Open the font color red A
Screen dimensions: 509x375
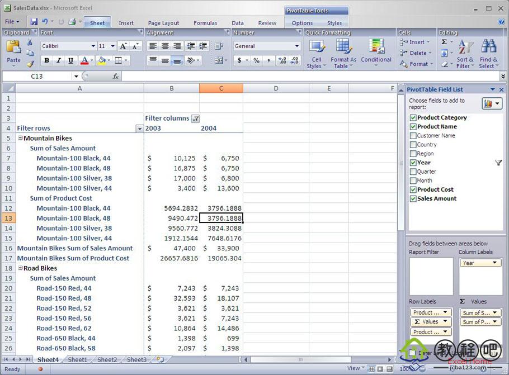click(x=84, y=60)
